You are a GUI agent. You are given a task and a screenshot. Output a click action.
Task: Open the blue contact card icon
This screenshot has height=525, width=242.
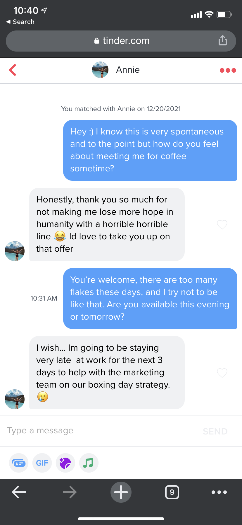click(19, 463)
